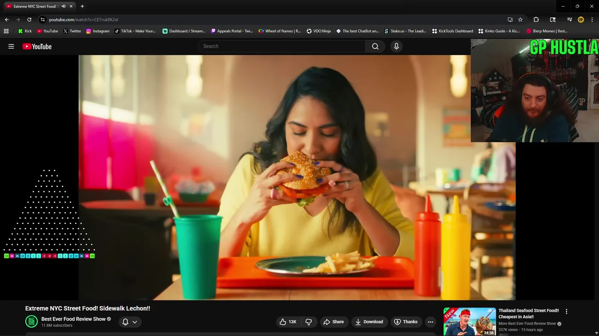Open the Kick bookmark
The image size is (599, 336).
coord(25,31)
